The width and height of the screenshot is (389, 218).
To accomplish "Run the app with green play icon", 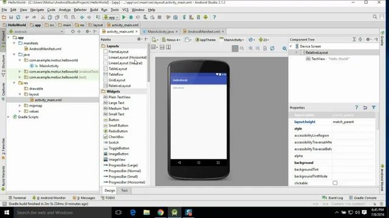I will tap(124, 18).
